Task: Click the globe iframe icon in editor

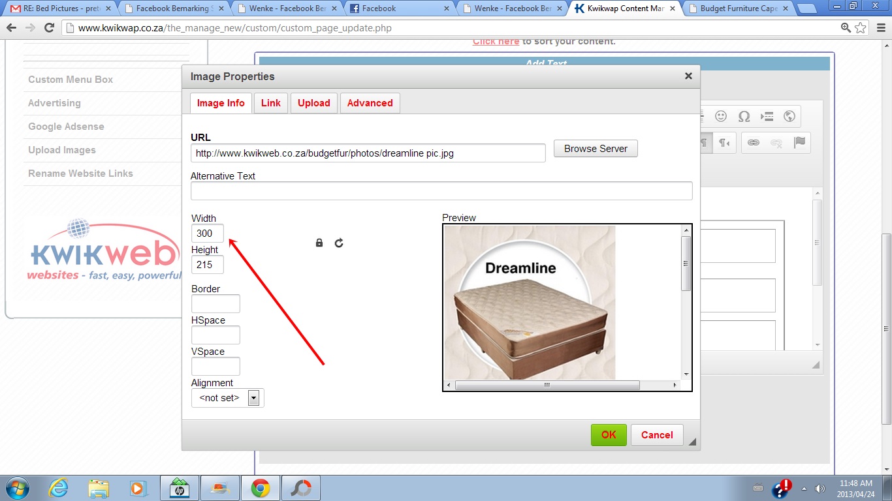Action: (x=789, y=116)
